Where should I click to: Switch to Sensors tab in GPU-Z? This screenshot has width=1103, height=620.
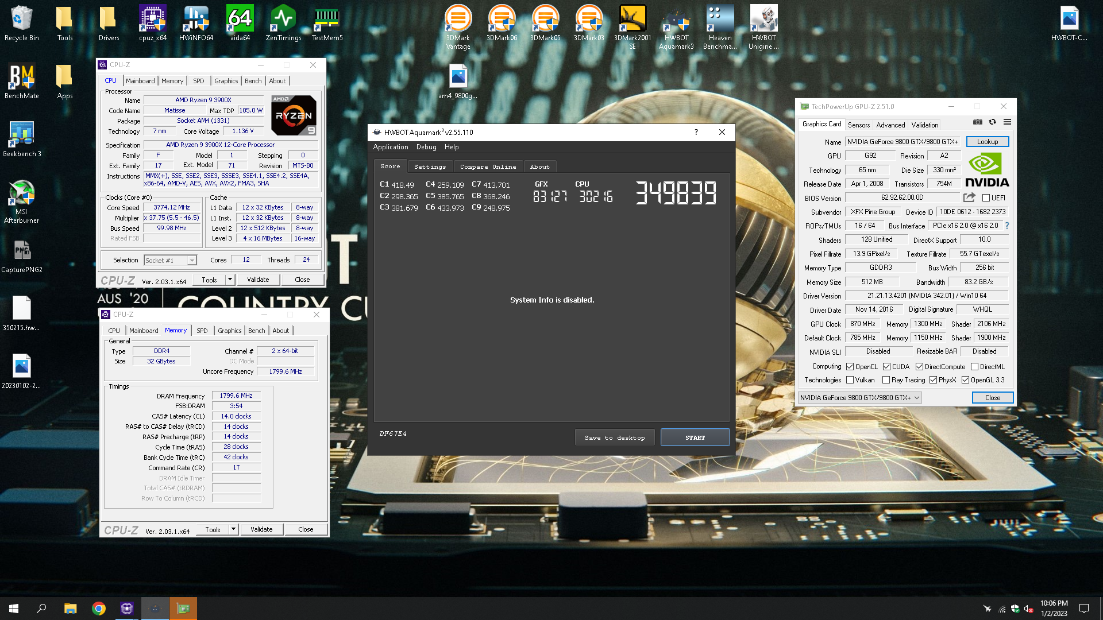click(x=859, y=125)
